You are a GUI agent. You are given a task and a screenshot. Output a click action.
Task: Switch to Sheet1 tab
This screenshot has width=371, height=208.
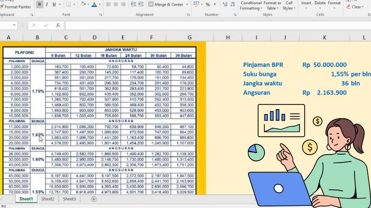click(26, 199)
